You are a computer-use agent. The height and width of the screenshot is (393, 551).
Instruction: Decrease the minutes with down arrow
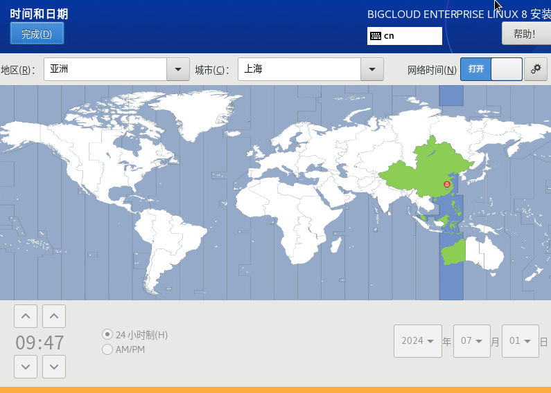[54, 367]
